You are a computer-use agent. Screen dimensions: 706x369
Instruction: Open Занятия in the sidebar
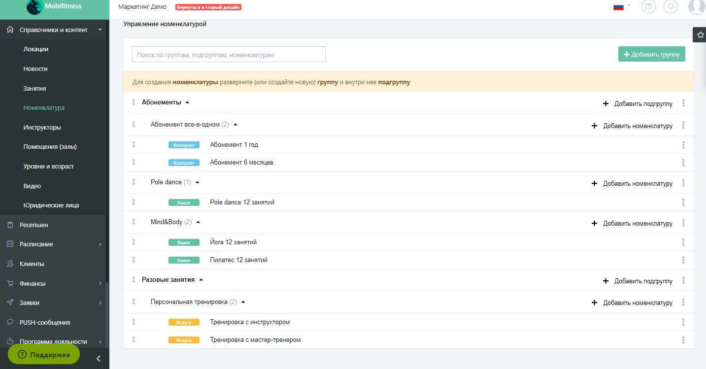coord(34,89)
